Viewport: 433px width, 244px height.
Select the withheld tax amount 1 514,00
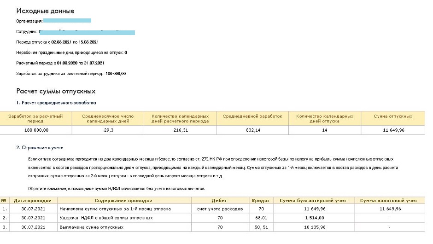pos(316,218)
